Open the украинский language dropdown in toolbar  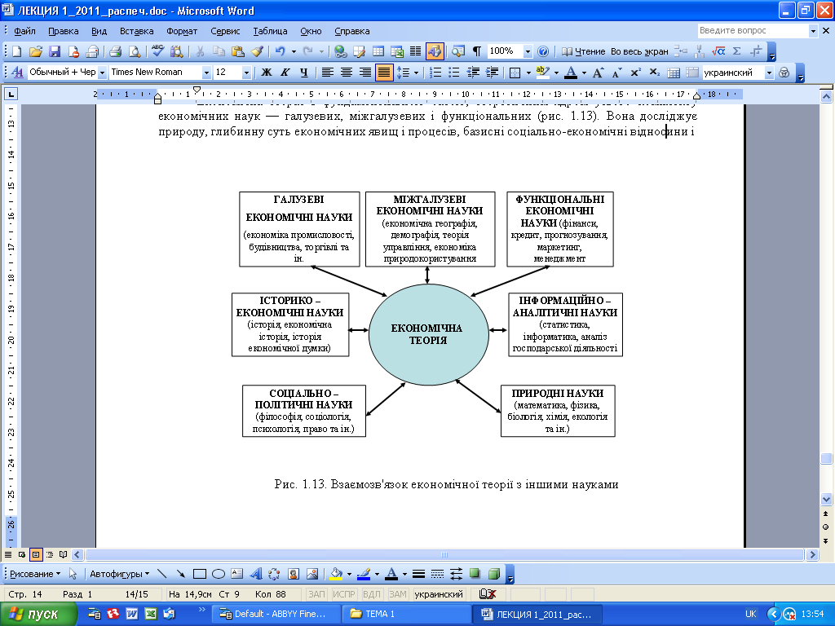coord(769,73)
